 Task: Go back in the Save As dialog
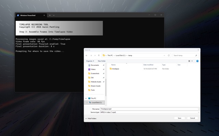tap(87, 55)
